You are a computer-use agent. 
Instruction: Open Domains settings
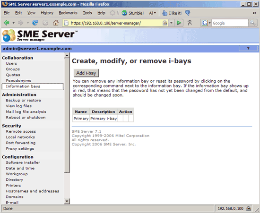[15, 197]
